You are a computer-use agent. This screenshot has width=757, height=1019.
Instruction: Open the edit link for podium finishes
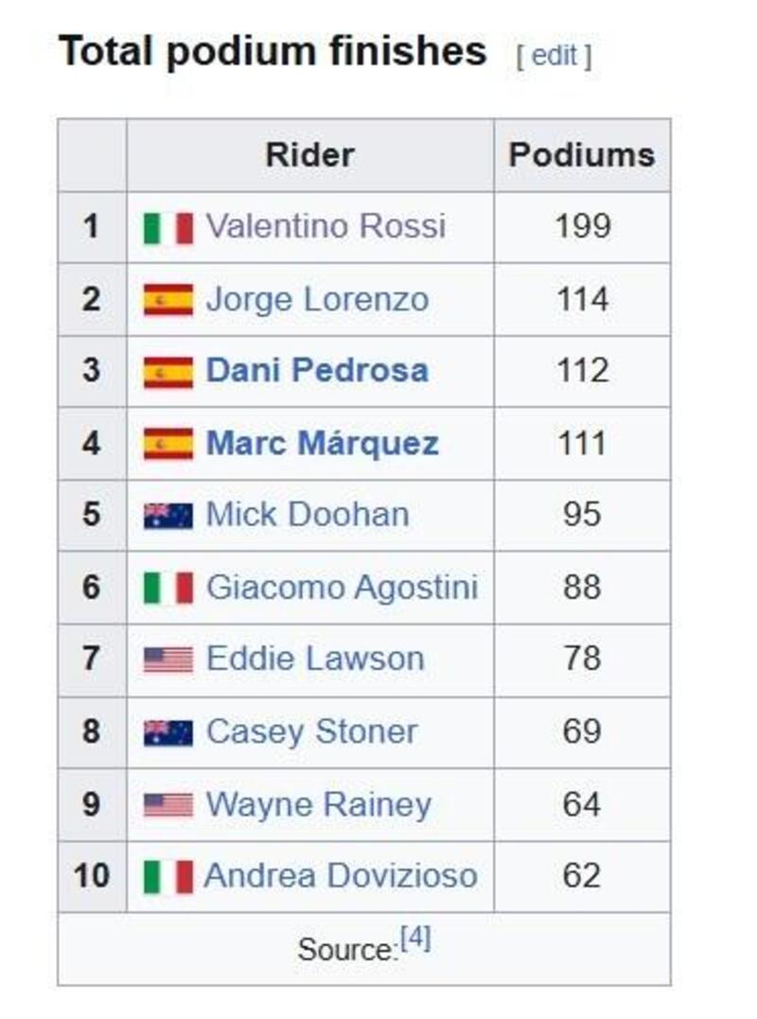[554, 56]
